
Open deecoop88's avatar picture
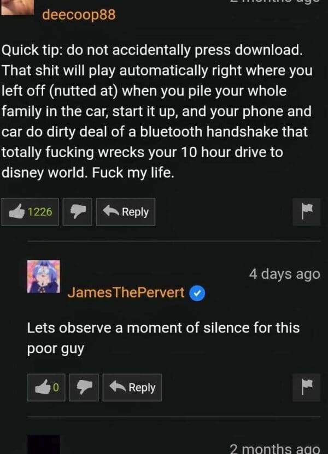pos(17,7)
